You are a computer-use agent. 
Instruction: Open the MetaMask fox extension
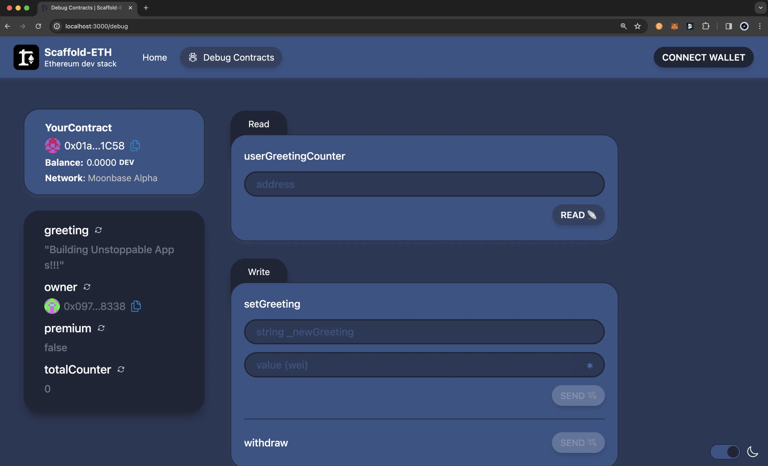click(674, 26)
